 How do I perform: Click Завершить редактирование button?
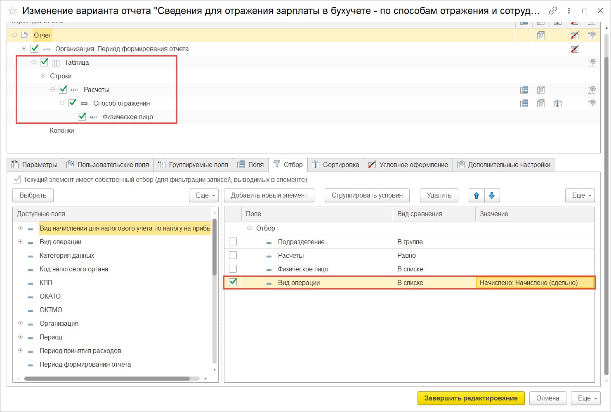(x=471, y=398)
